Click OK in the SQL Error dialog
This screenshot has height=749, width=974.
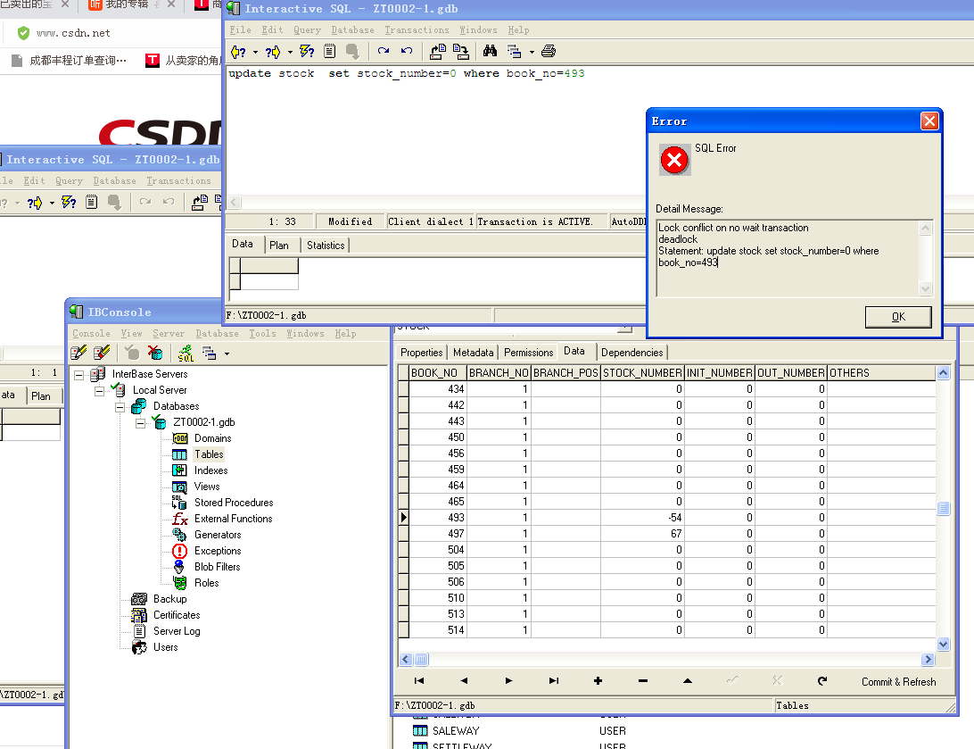pos(897,316)
